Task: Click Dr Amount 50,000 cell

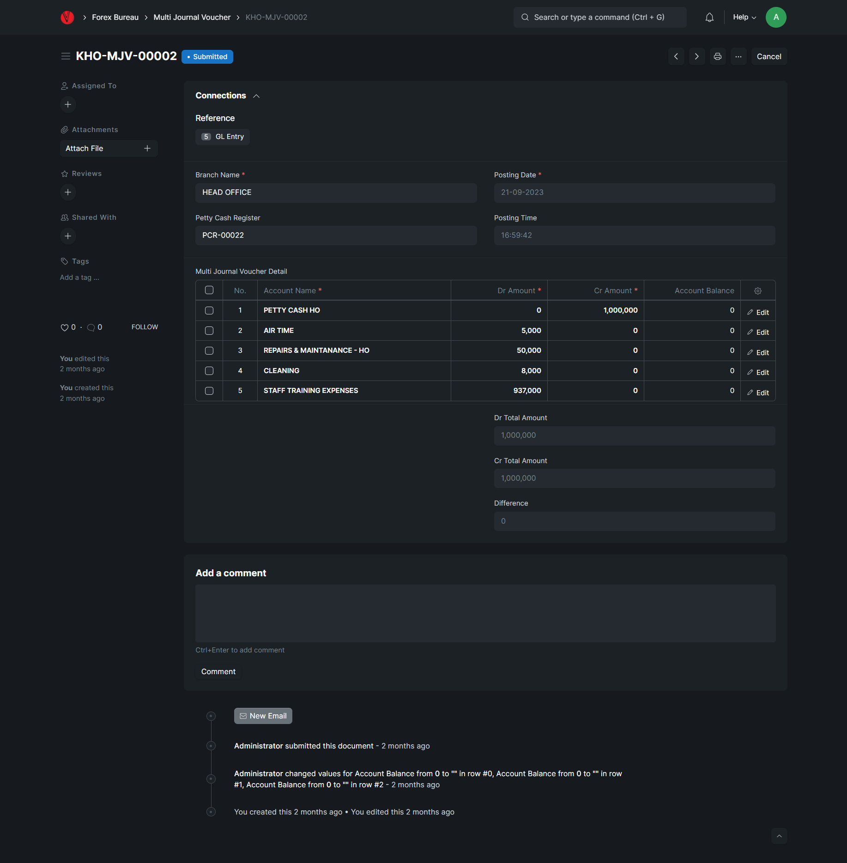Action: click(x=499, y=350)
